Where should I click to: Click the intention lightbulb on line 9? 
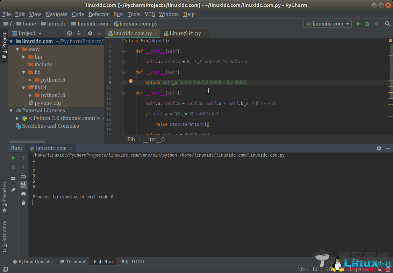pos(130,82)
